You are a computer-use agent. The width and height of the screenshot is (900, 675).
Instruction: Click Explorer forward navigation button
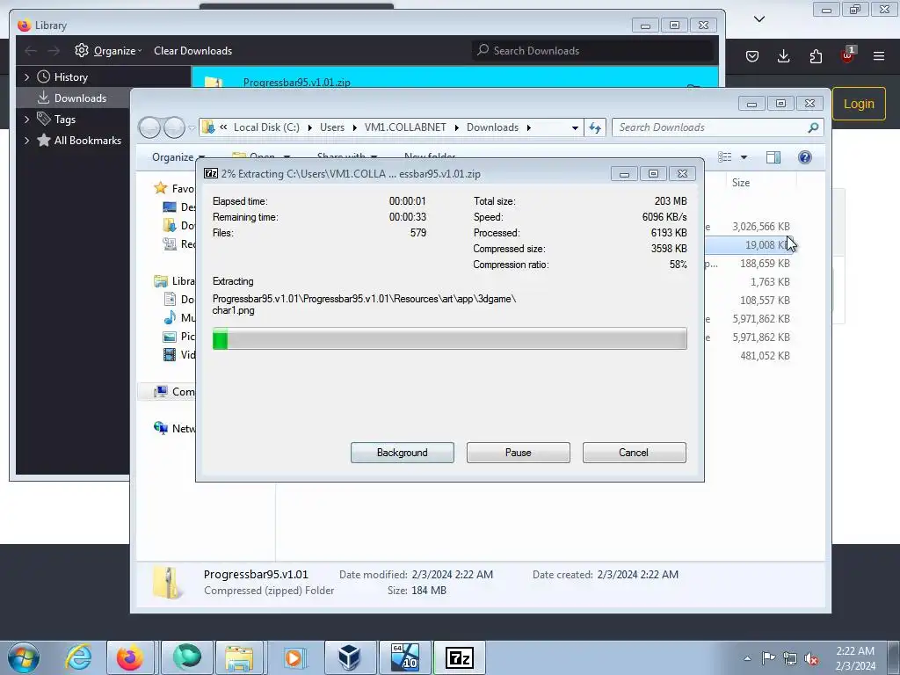click(x=174, y=127)
